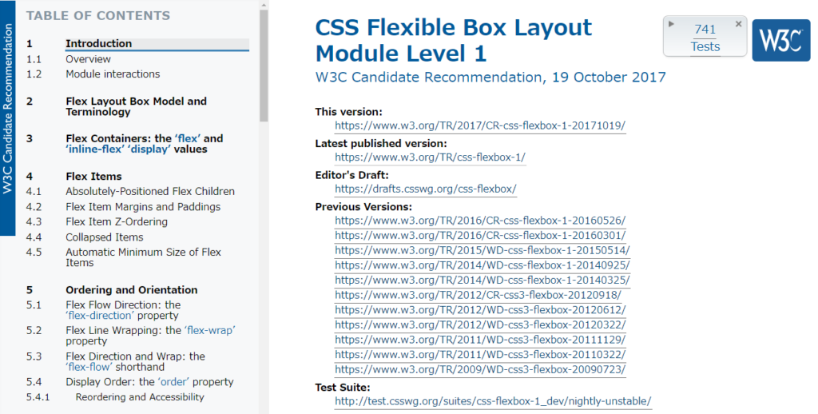
Task: Open previous version CR-css-flexbox-1-20160526
Action: tap(480, 221)
